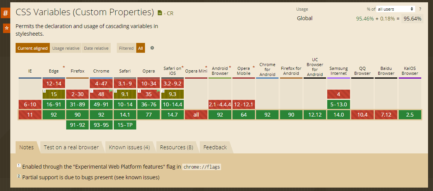Click the Safari on iOS asterisk marker
433x191 pixels.
(x=183, y=67)
